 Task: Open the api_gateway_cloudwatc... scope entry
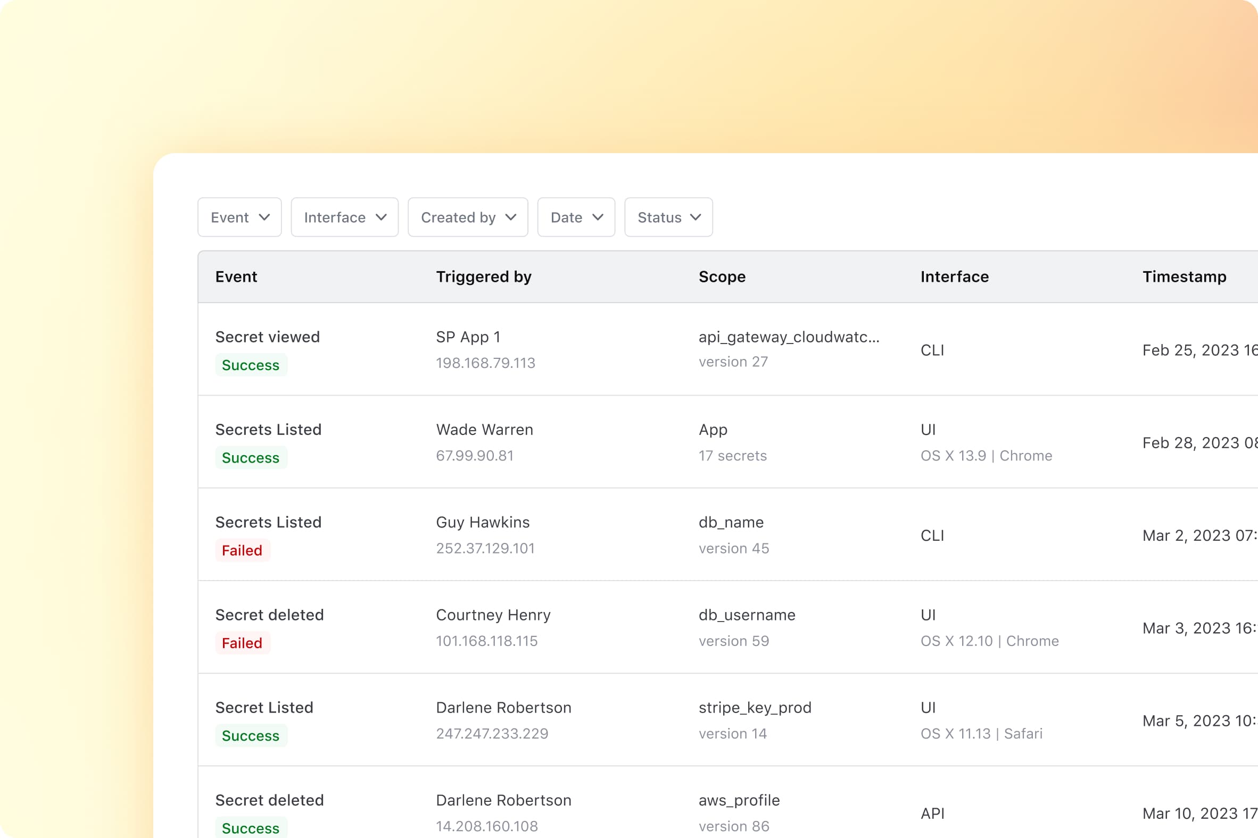(x=789, y=337)
